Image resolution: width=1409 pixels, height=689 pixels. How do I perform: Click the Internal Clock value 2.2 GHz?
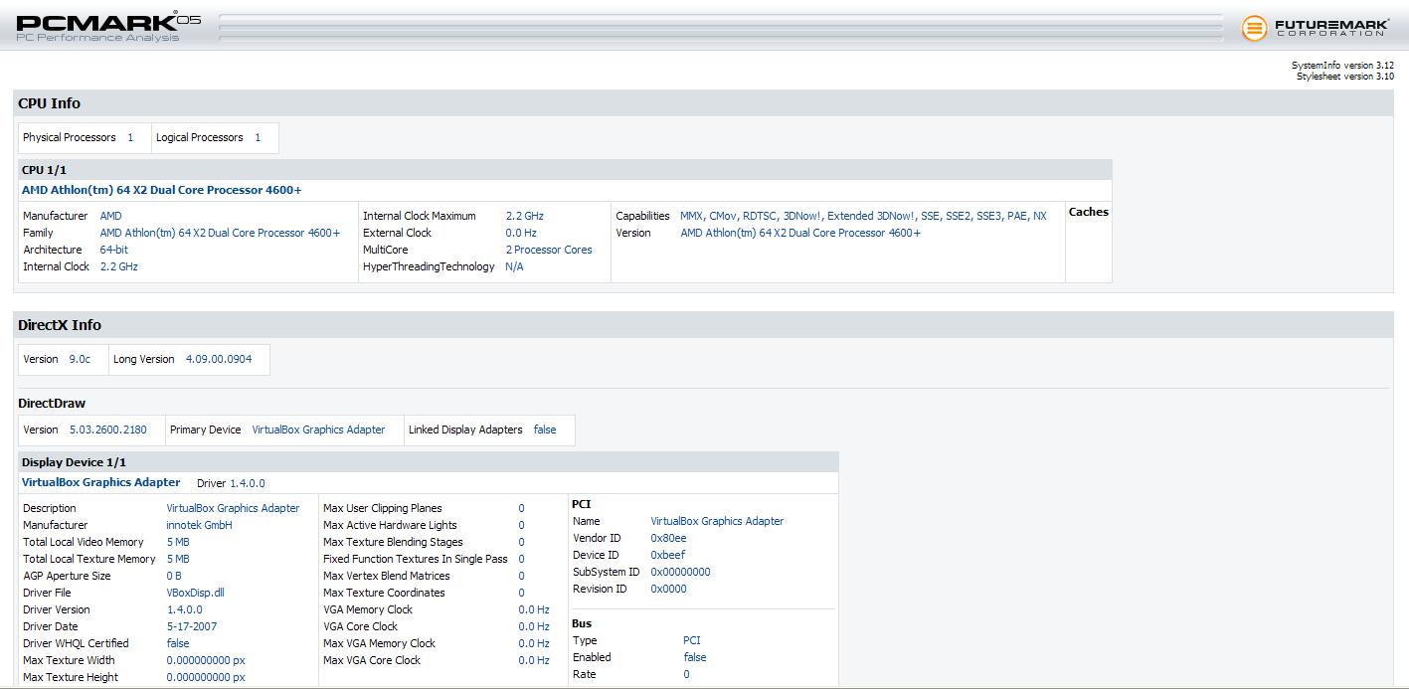coord(119,266)
